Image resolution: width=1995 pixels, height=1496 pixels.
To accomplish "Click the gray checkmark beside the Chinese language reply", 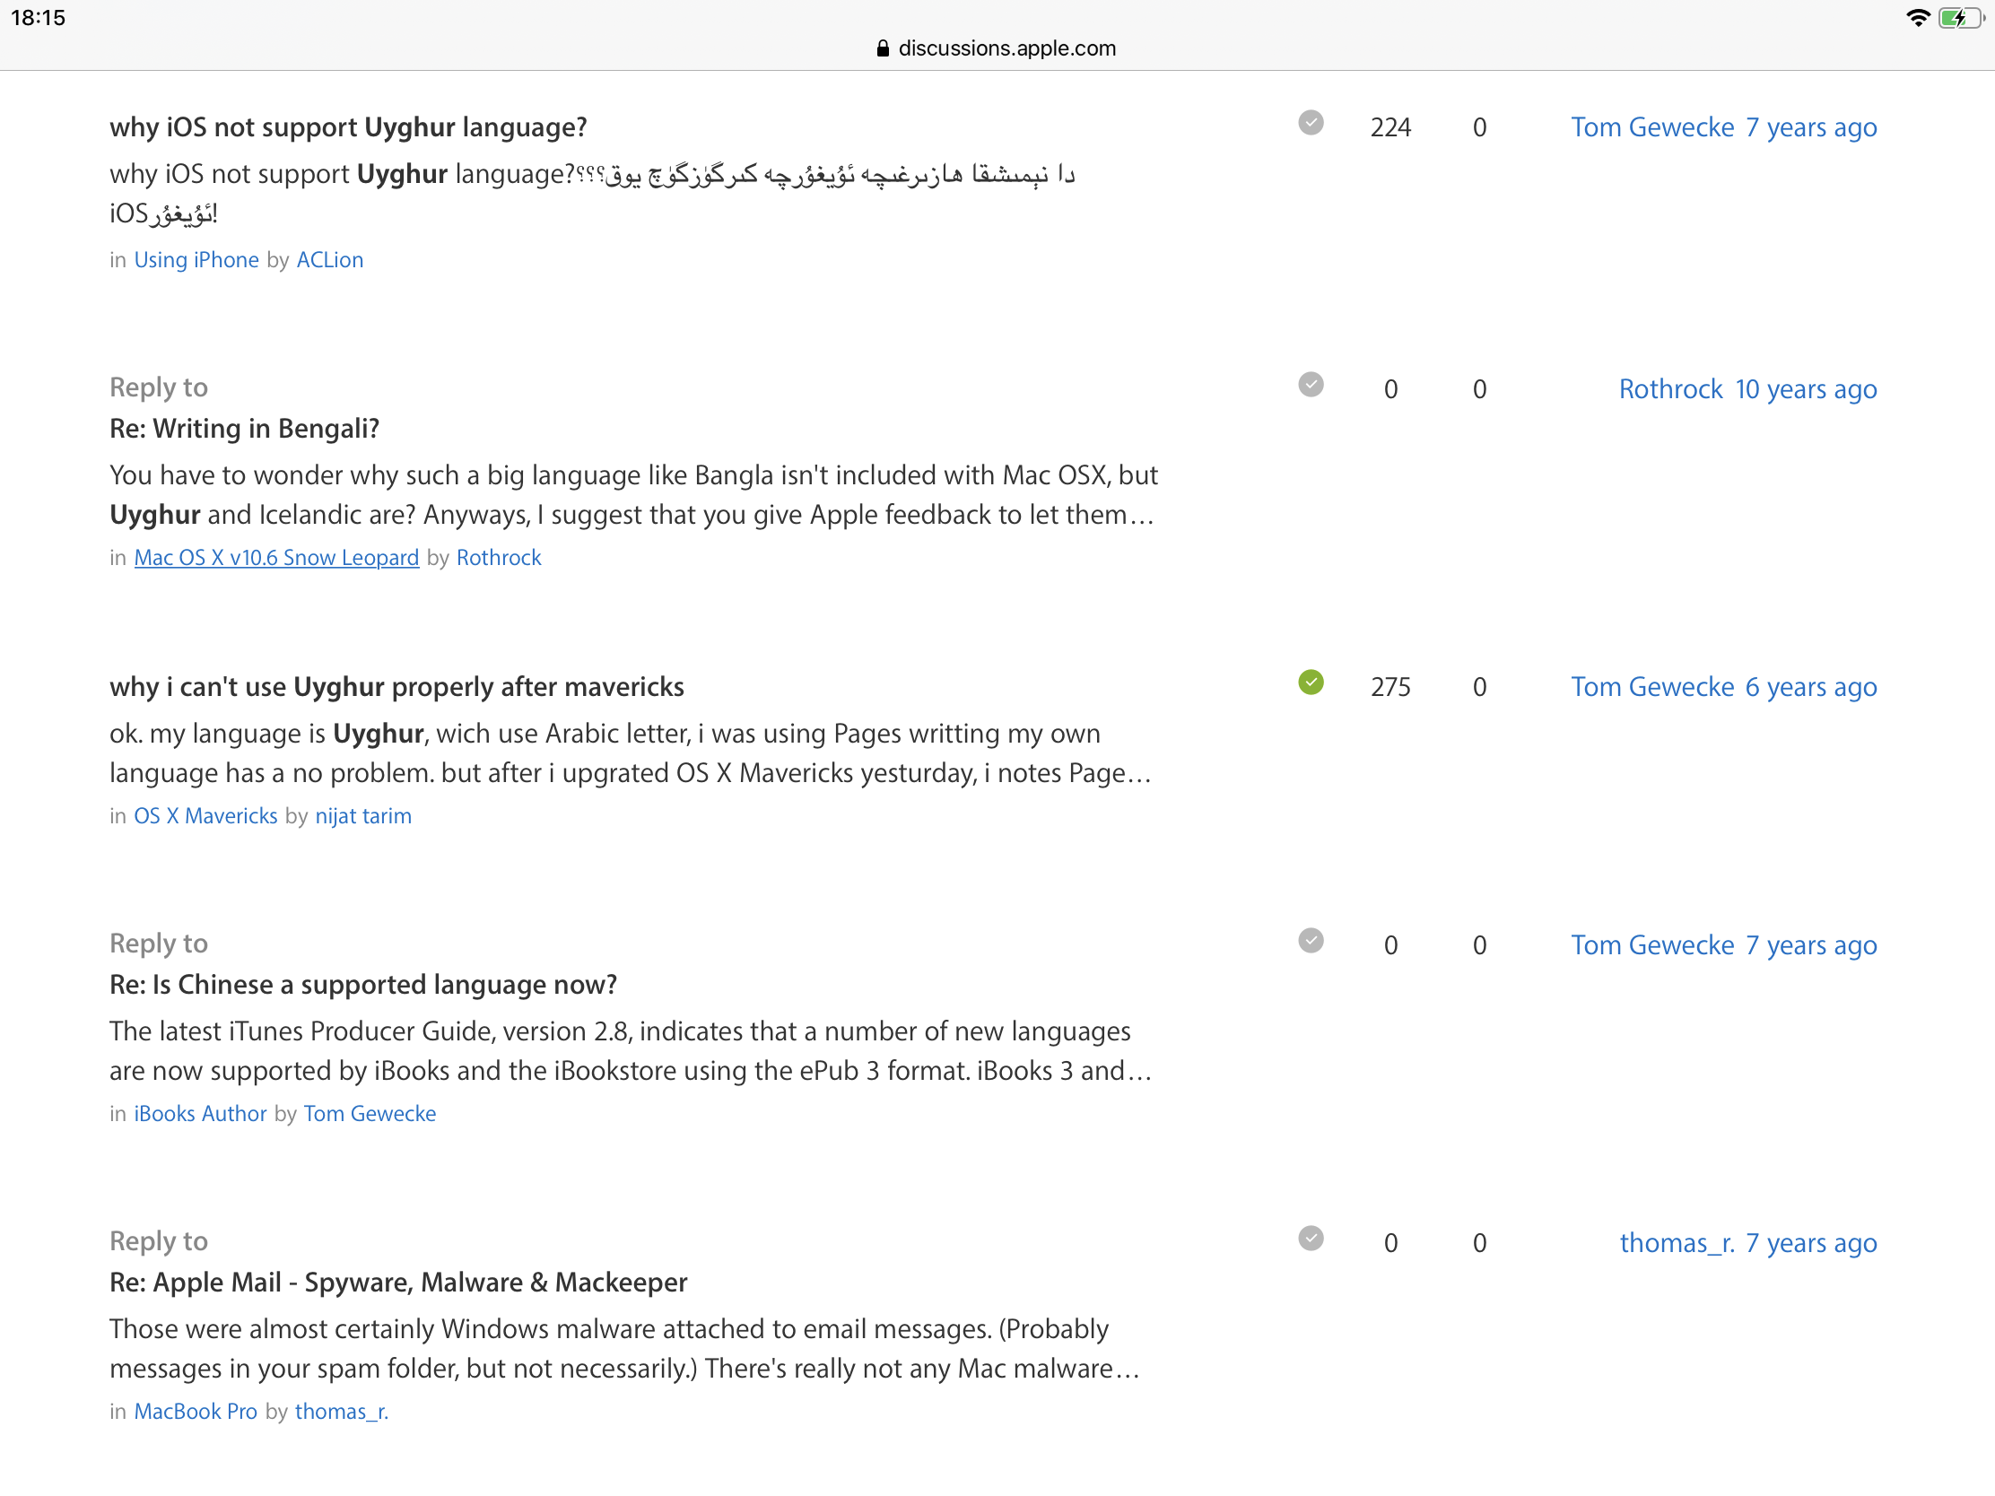I will 1311,942.
